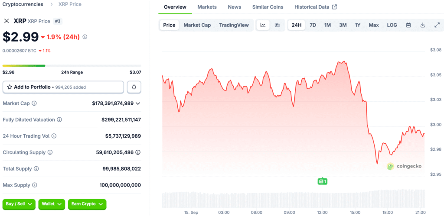
Task: Click the 15. Sep axis label
Action: (x=191, y=213)
